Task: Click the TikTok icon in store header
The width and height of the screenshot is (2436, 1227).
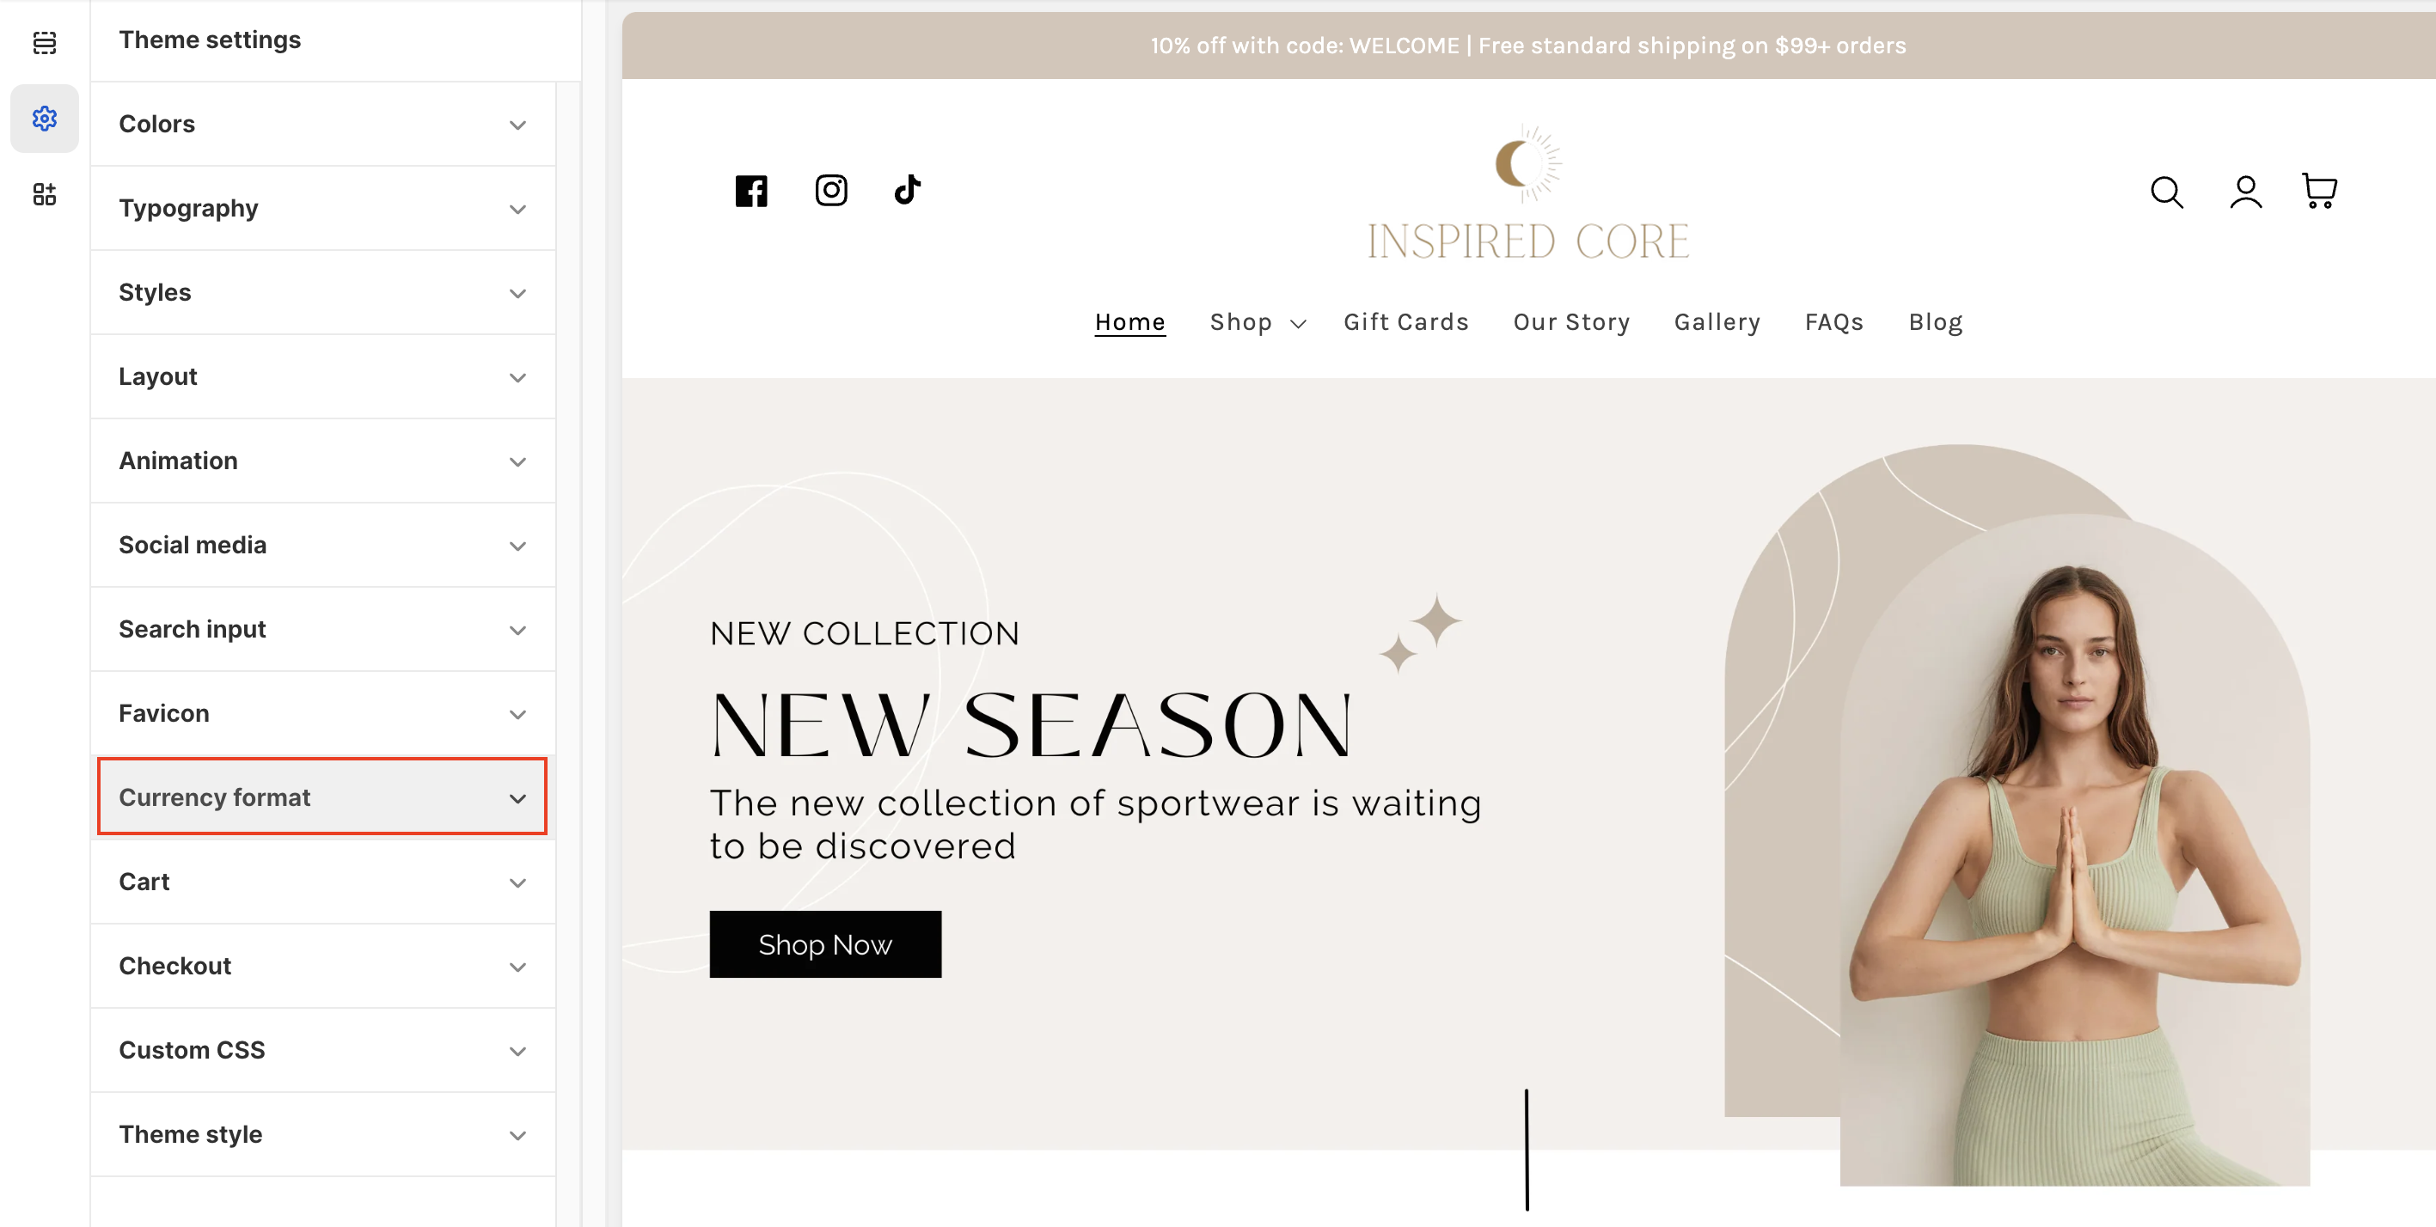Action: [908, 190]
